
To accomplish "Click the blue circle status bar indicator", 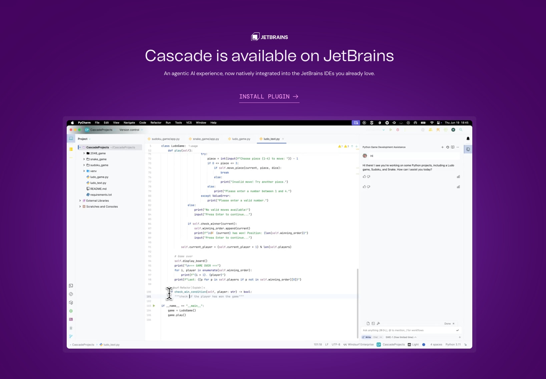I will [424, 345].
